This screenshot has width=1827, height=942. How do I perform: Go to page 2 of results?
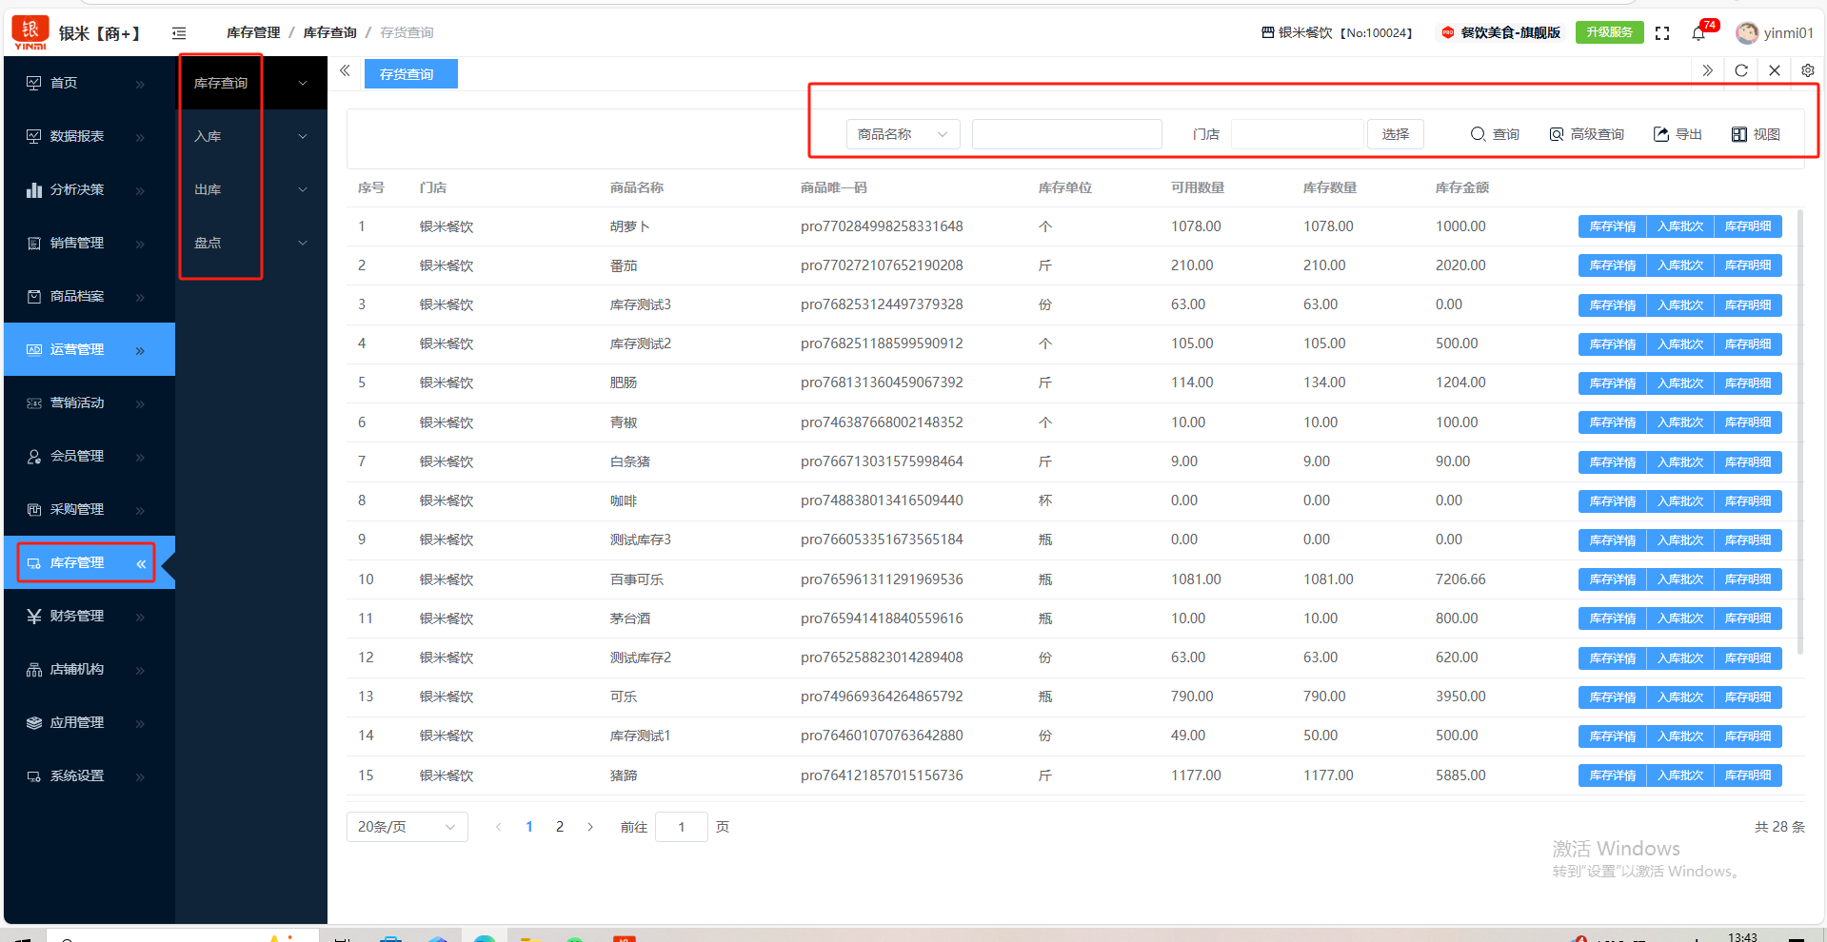click(x=560, y=827)
